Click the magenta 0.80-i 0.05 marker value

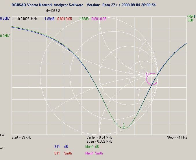click(99, 19)
